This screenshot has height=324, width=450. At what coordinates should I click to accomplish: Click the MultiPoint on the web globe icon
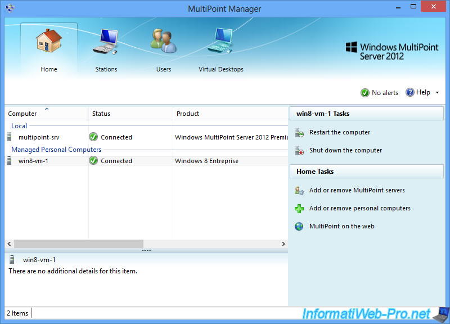[x=299, y=227]
